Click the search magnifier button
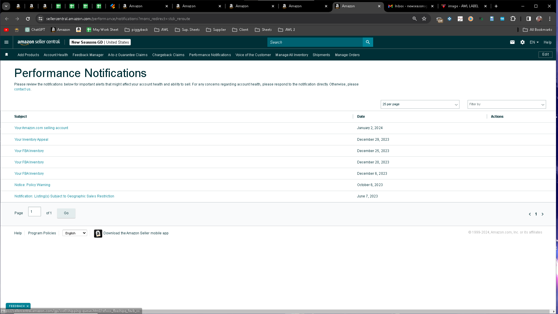Viewport: 558px width, 314px height. pos(368,42)
